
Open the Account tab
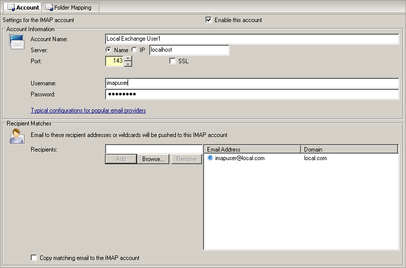(23, 8)
